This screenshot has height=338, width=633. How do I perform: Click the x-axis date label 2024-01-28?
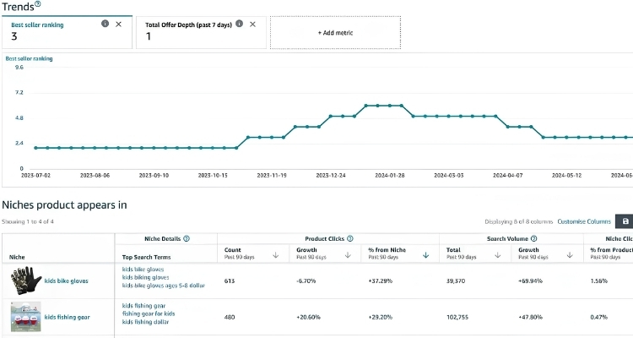click(390, 176)
